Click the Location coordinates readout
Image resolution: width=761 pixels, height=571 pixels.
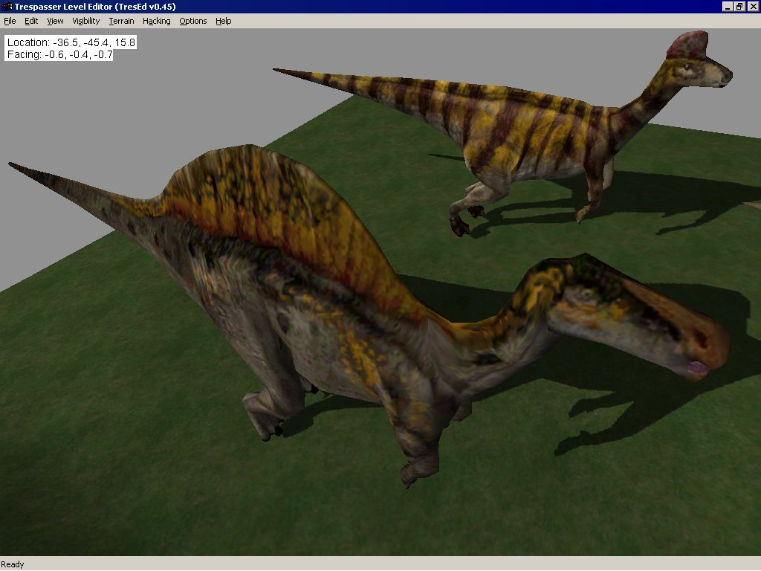click(71, 42)
